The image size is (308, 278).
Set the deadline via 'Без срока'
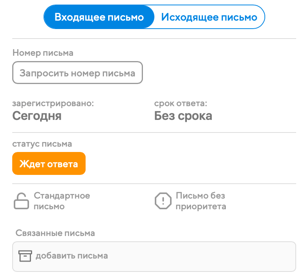click(x=183, y=116)
